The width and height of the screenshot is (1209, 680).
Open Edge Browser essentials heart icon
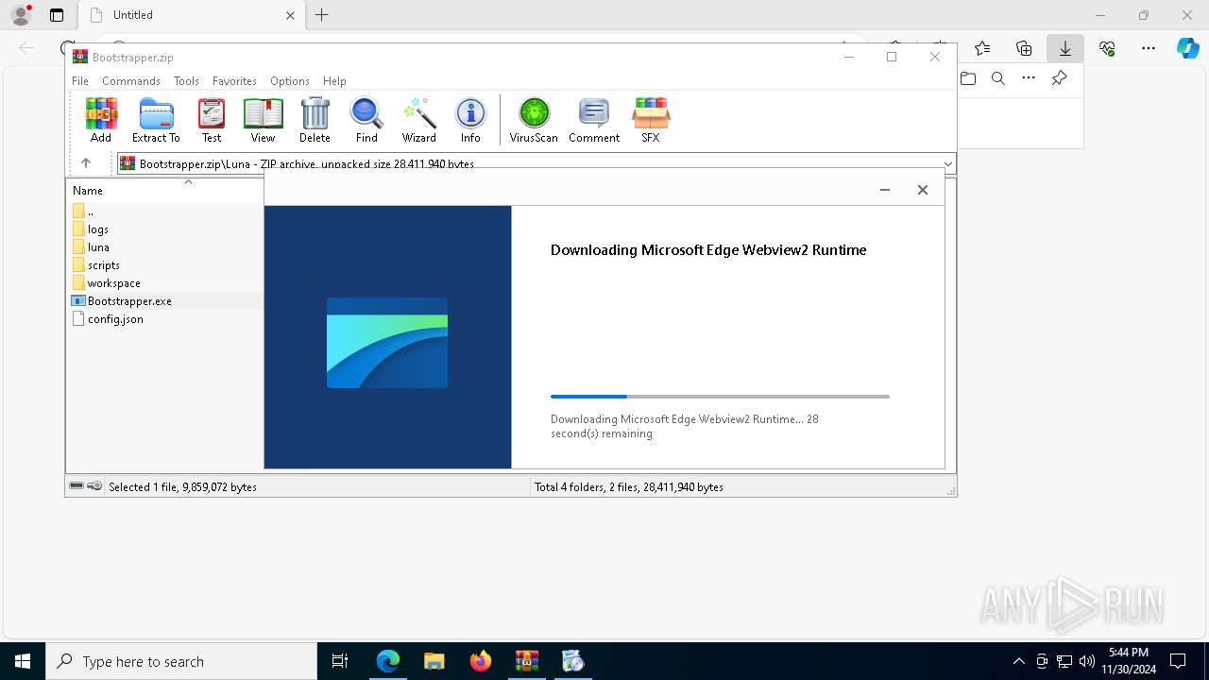pos(1107,48)
